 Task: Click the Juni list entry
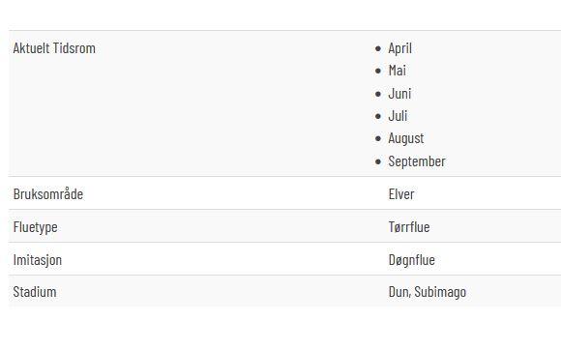(x=399, y=94)
